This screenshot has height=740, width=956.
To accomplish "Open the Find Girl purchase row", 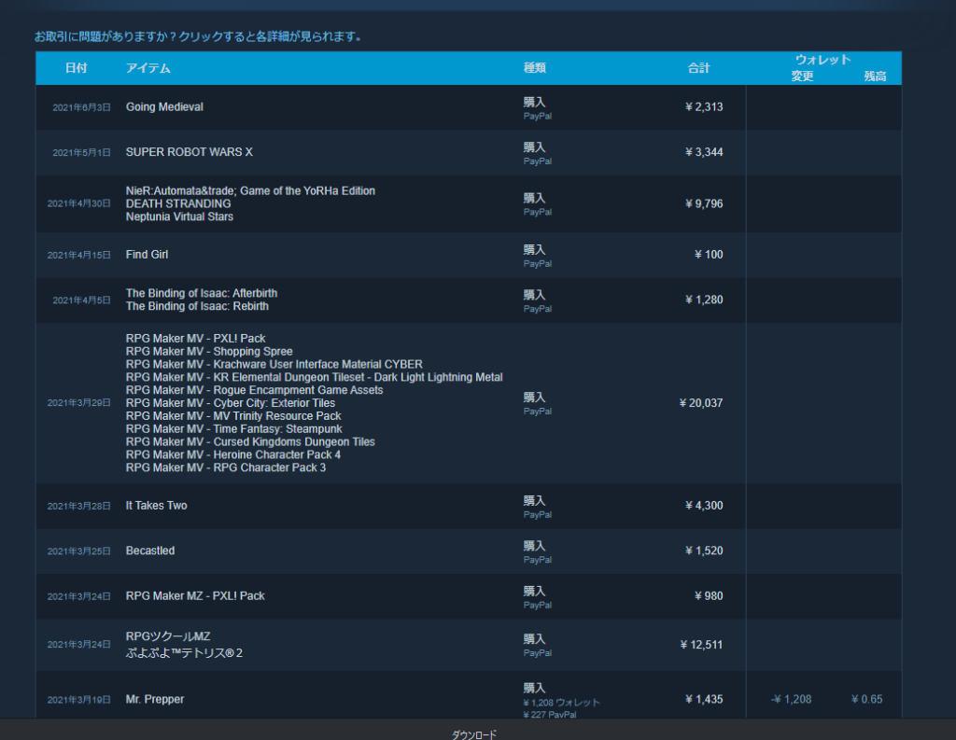I will pyautogui.click(x=147, y=255).
